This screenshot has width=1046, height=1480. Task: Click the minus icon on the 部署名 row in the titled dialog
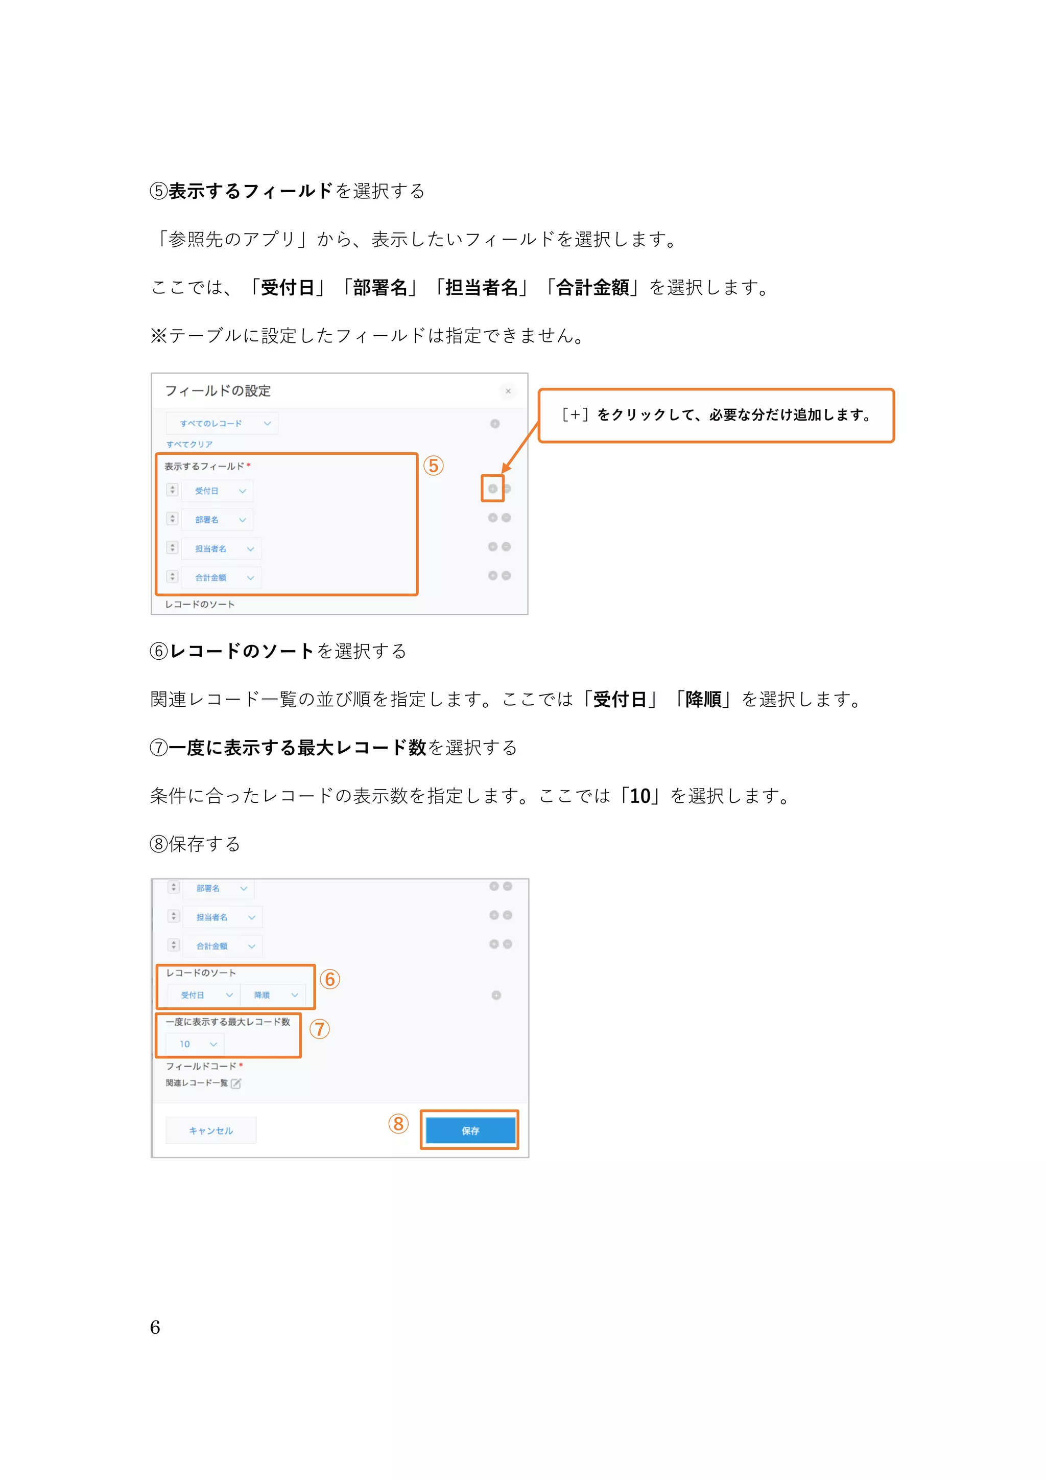(506, 518)
